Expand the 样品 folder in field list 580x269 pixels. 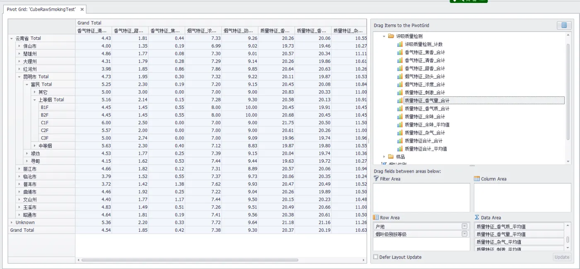pyautogui.click(x=384, y=157)
